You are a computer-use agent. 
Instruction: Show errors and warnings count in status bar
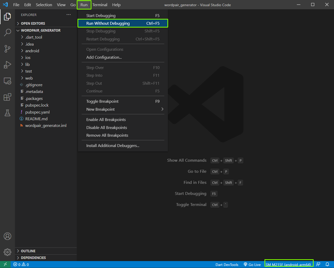click(21, 264)
